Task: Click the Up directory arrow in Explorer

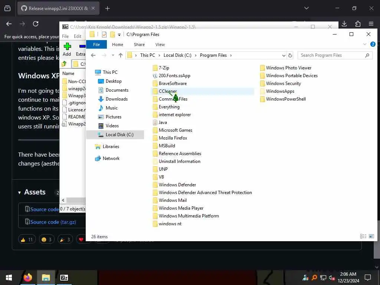Action: coord(121,55)
